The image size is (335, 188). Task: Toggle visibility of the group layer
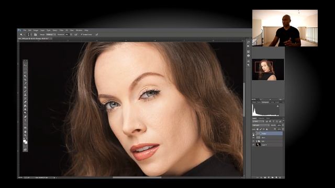[x=253, y=141]
